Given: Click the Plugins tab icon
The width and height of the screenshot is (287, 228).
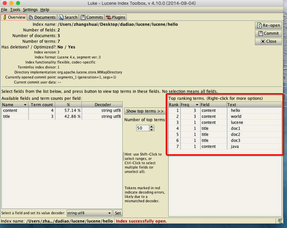Looking at the screenshot, I should [x=109, y=17].
